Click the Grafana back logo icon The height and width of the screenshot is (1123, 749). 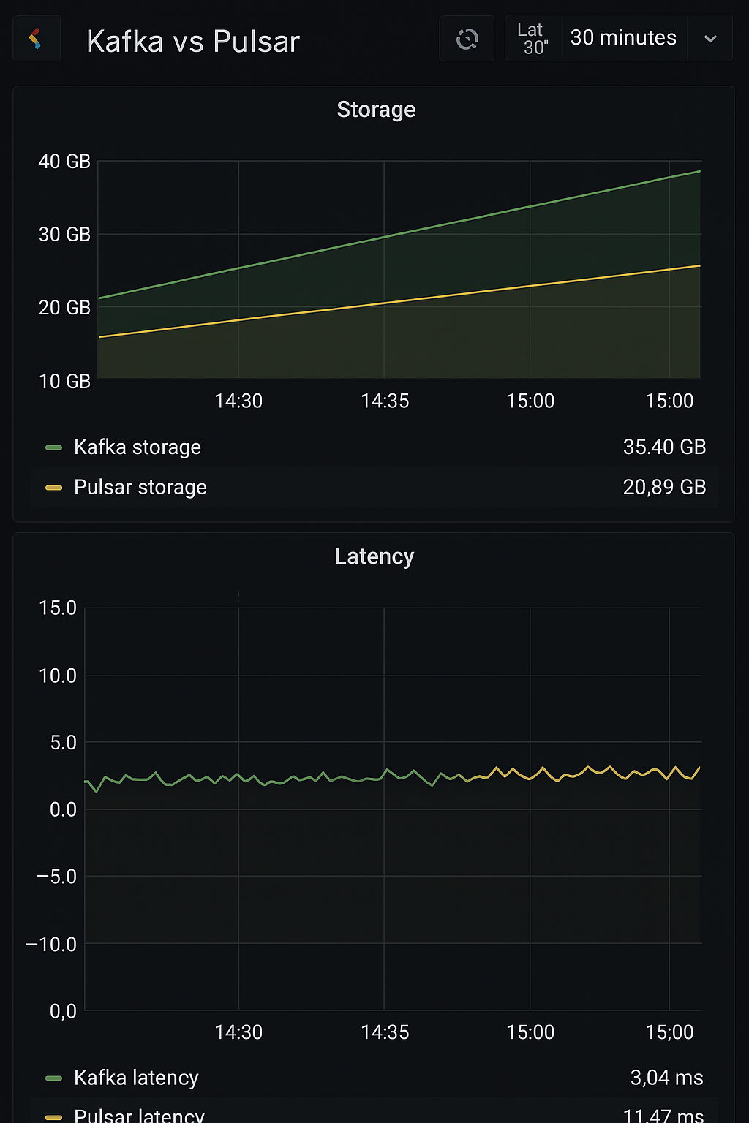click(36, 39)
